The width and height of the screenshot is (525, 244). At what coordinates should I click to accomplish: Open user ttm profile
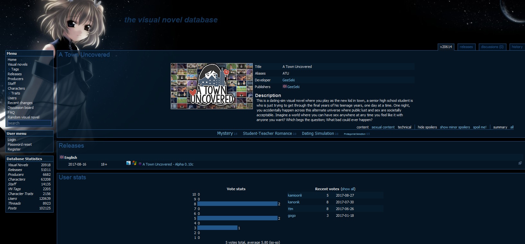pos(290,209)
